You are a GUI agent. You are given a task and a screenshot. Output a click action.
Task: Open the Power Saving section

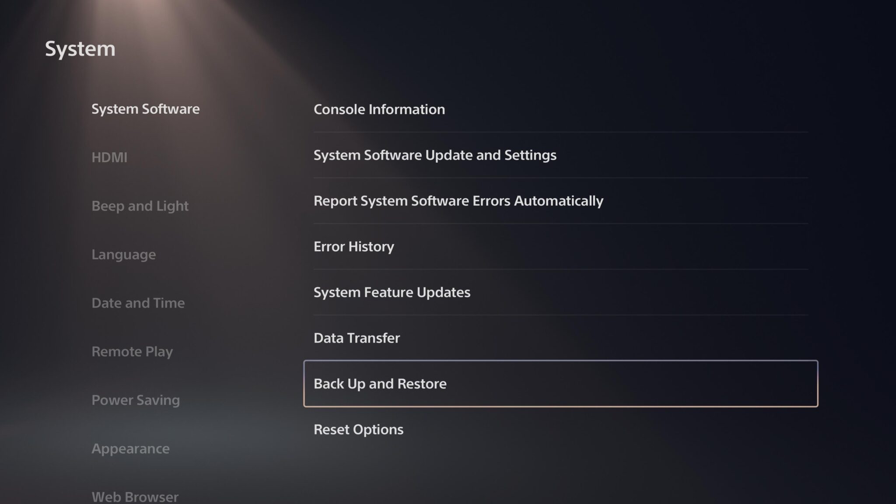[x=136, y=400]
